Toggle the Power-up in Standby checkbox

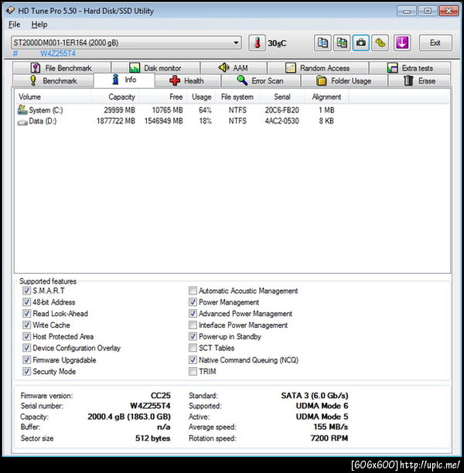[193, 336]
